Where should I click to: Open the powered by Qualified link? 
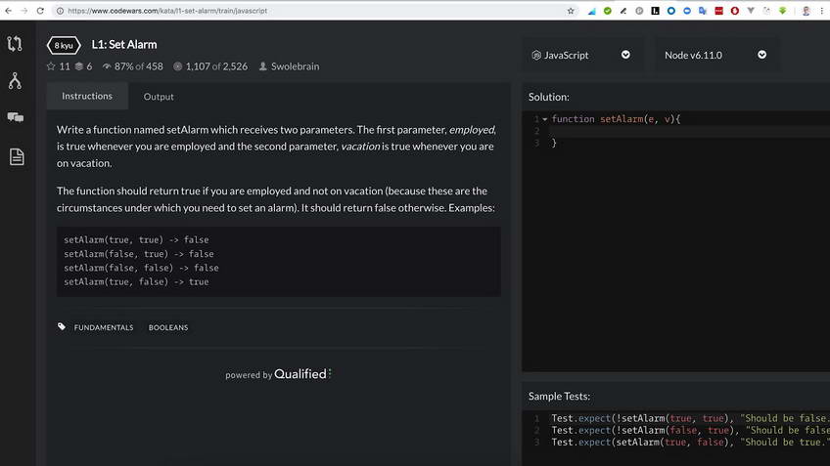coord(278,374)
